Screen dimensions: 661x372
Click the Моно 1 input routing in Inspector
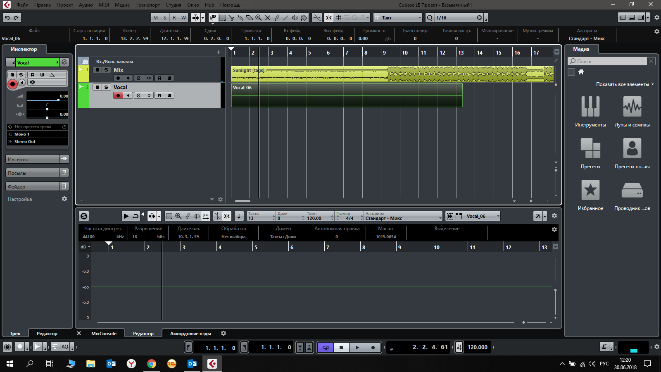[38, 134]
